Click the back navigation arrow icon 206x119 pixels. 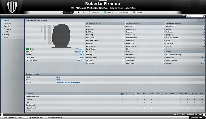pyautogui.click(x=78, y=12)
